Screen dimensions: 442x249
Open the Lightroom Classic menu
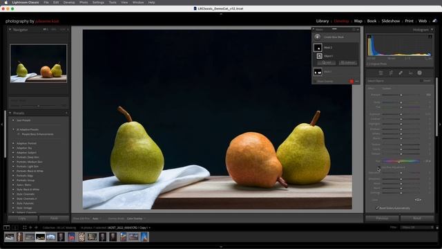pyautogui.click(x=26, y=2)
